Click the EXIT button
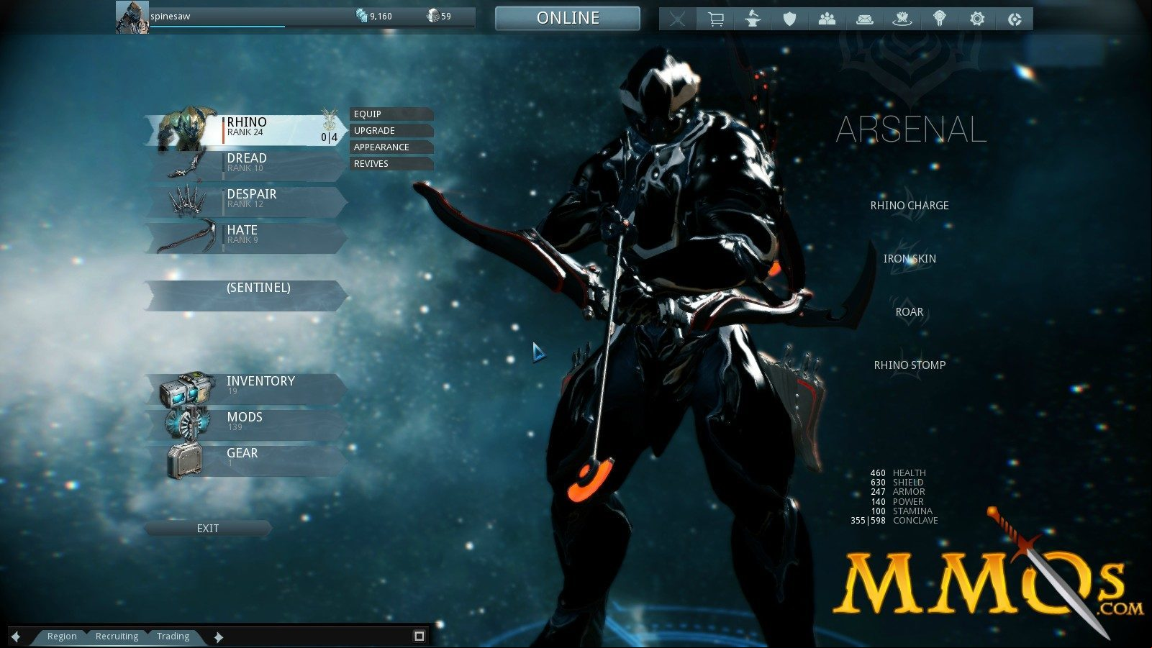The width and height of the screenshot is (1152, 648). click(208, 528)
